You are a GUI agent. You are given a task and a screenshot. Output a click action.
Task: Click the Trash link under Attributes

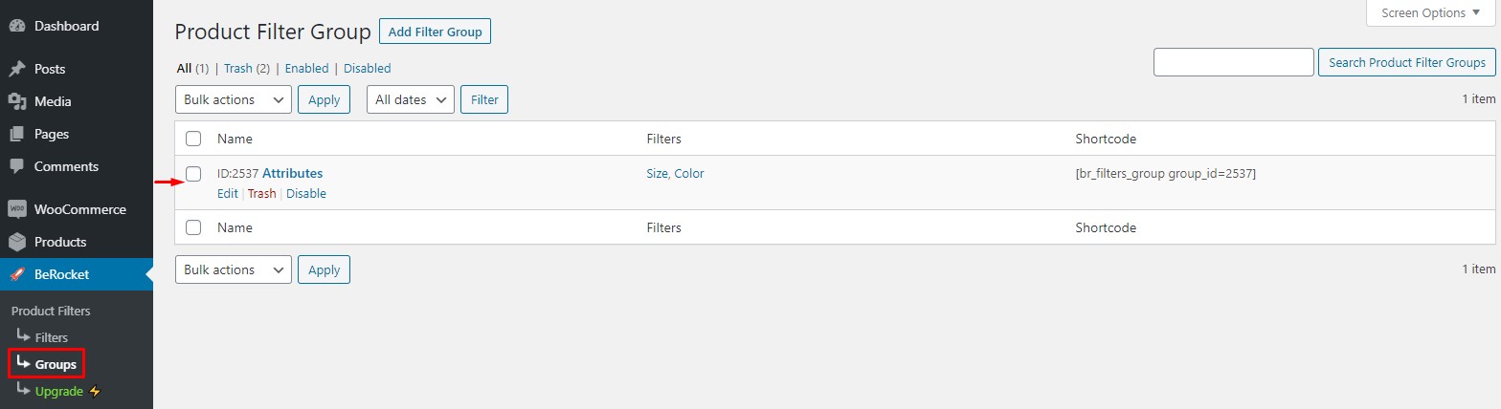[261, 194]
